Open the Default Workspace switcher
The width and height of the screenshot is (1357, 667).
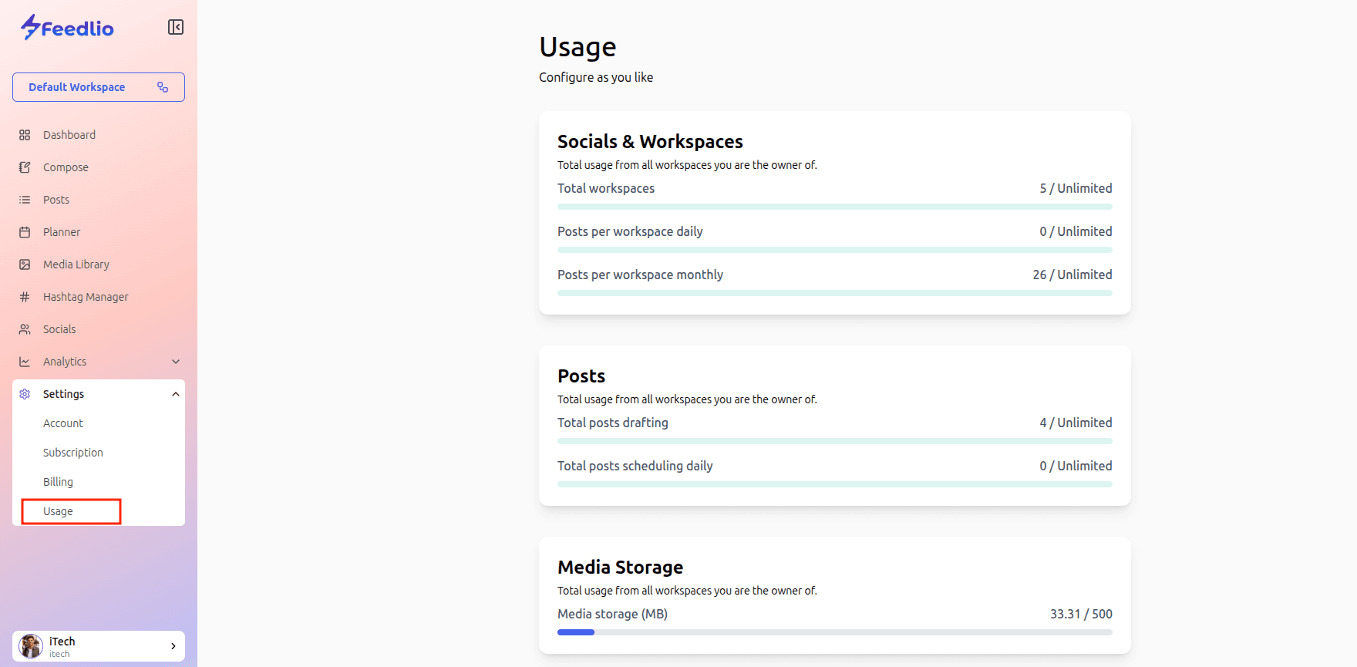point(99,87)
